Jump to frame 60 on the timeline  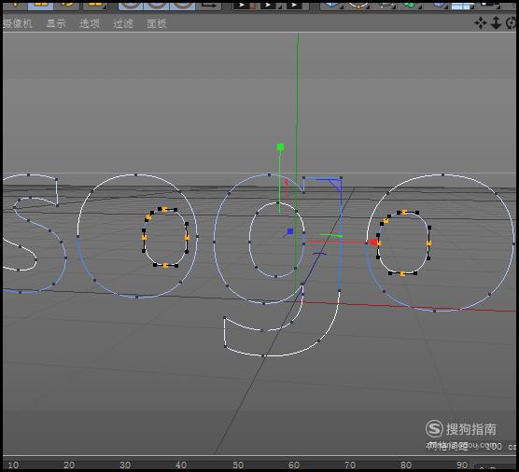294,465
